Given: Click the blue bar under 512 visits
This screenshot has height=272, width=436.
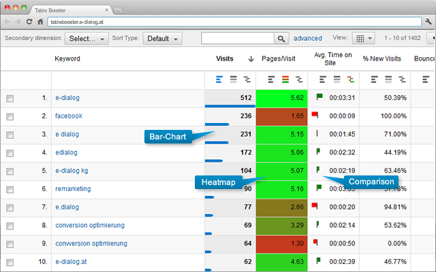Looking at the screenshot, I should pos(230,106).
